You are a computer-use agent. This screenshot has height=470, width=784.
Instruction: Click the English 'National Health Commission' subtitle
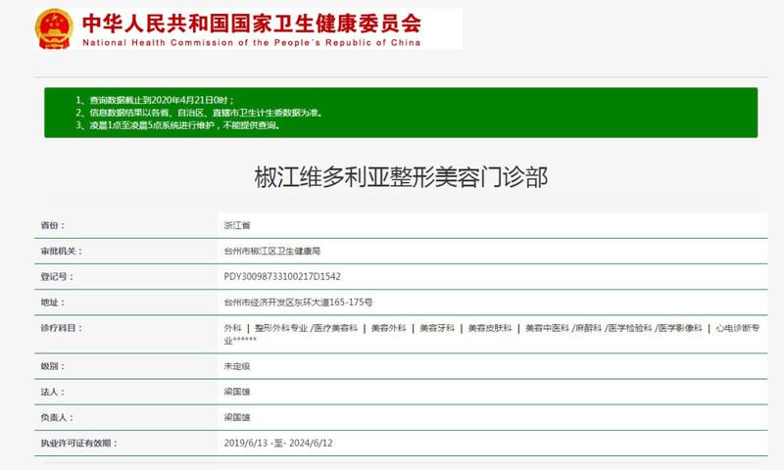251,43
